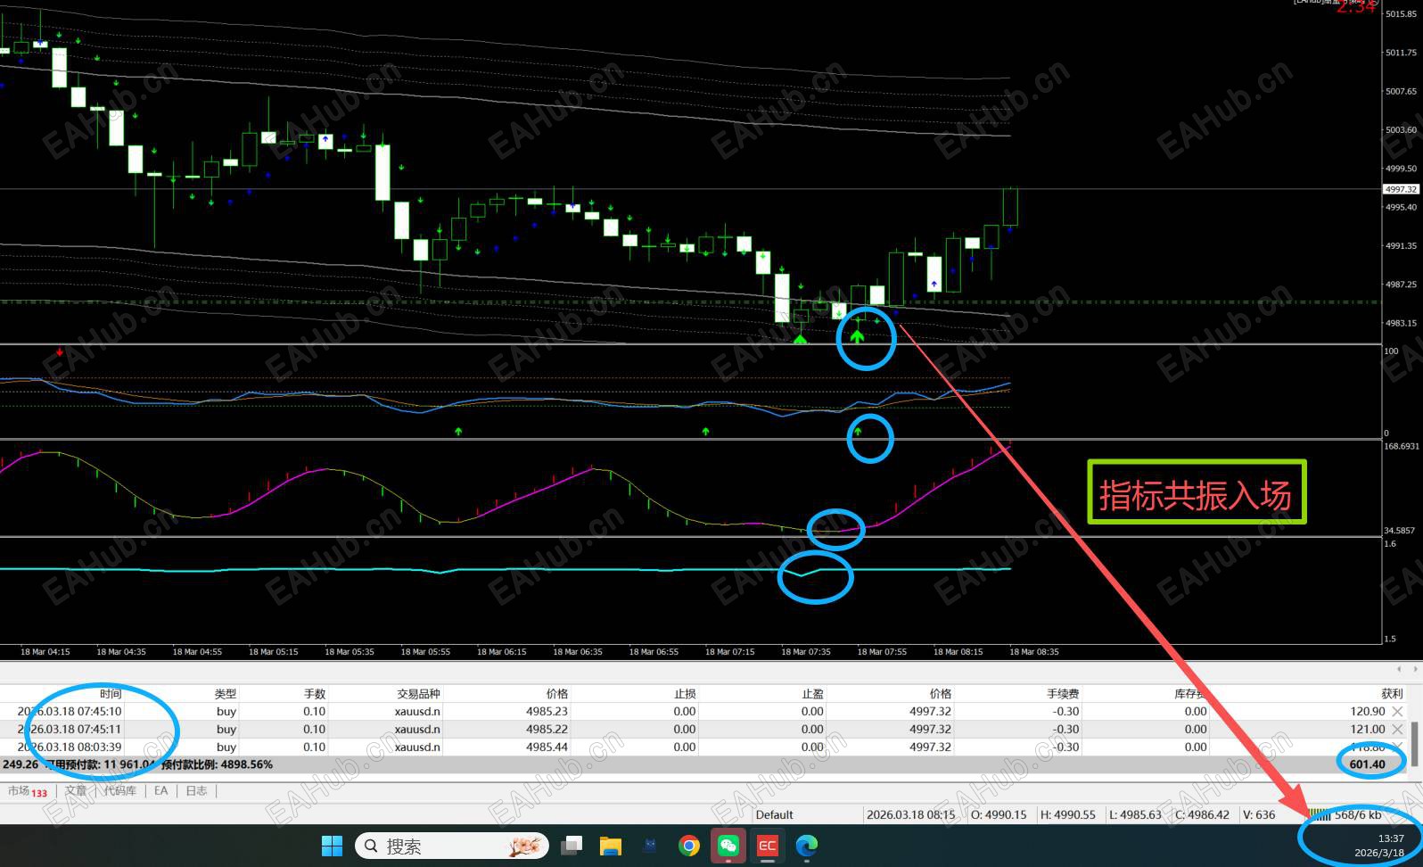
Task: Switch to the 代码库 tab
Action: click(120, 790)
